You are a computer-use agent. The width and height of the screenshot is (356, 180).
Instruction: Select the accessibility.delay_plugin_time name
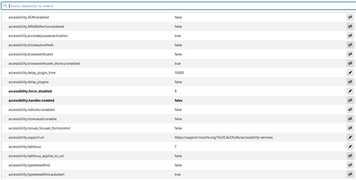pyautogui.click(x=32, y=73)
